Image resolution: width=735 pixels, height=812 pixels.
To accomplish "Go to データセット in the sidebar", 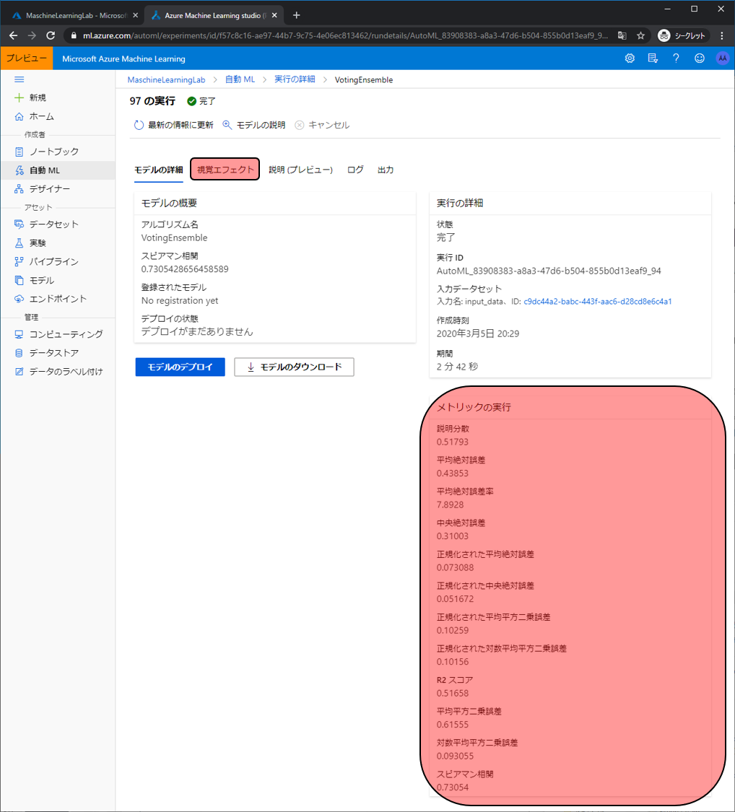I will 53,224.
